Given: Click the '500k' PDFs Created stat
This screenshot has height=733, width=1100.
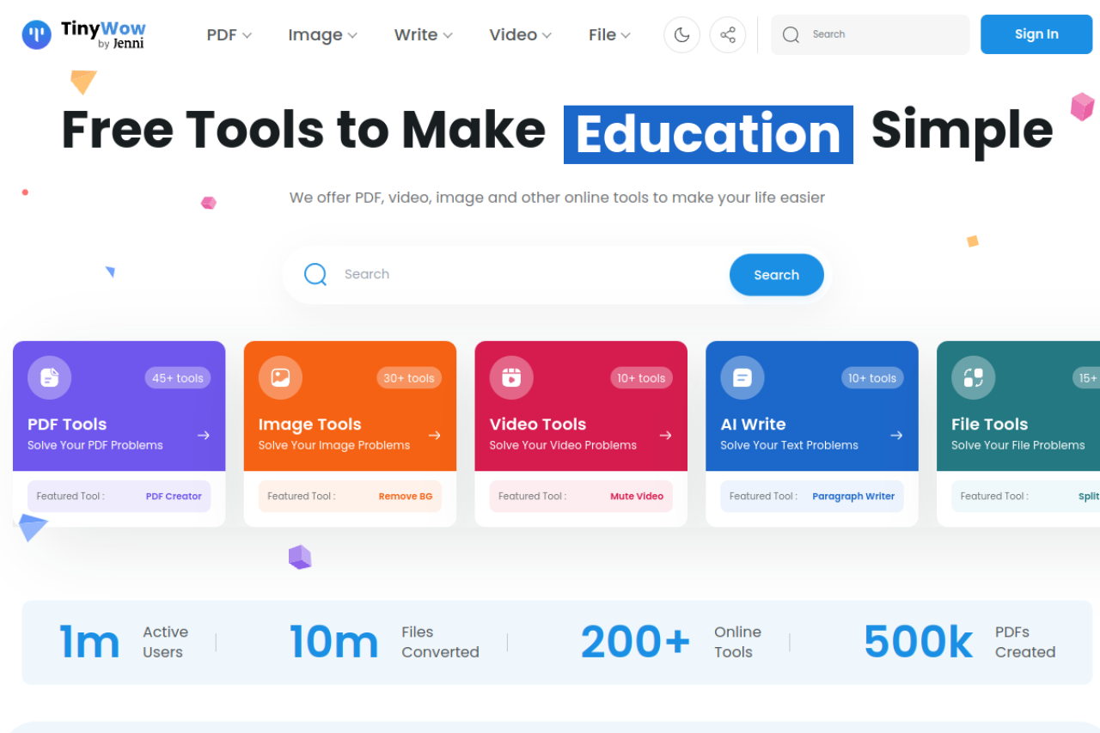Looking at the screenshot, I should [918, 642].
